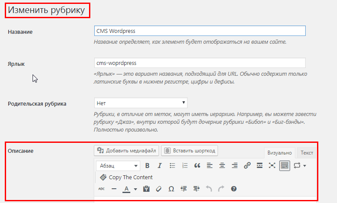
Task: Align text to the right
Action: tap(235, 165)
